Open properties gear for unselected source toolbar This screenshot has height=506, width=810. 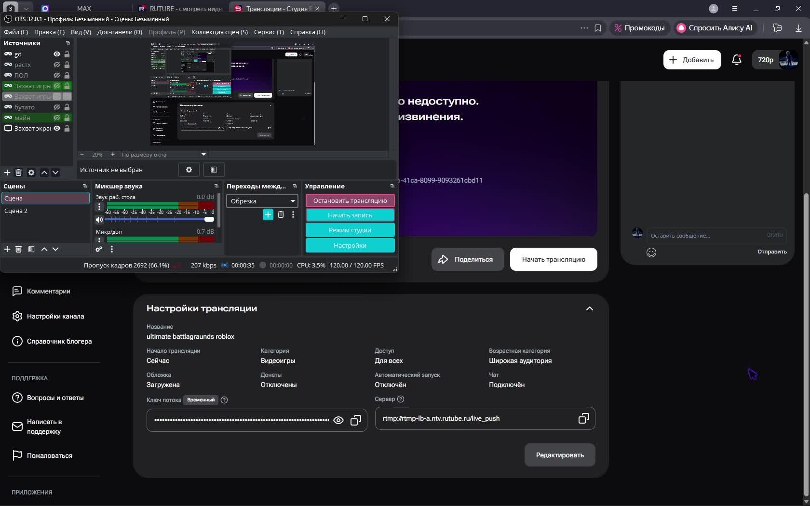(189, 170)
